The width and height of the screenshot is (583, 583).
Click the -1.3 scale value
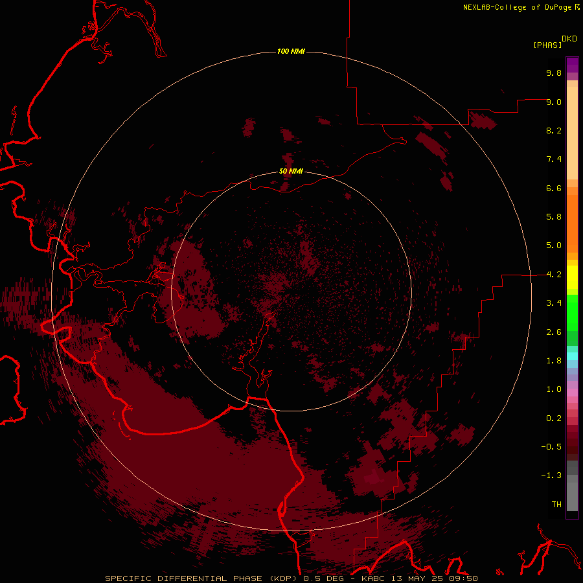[551, 475]
